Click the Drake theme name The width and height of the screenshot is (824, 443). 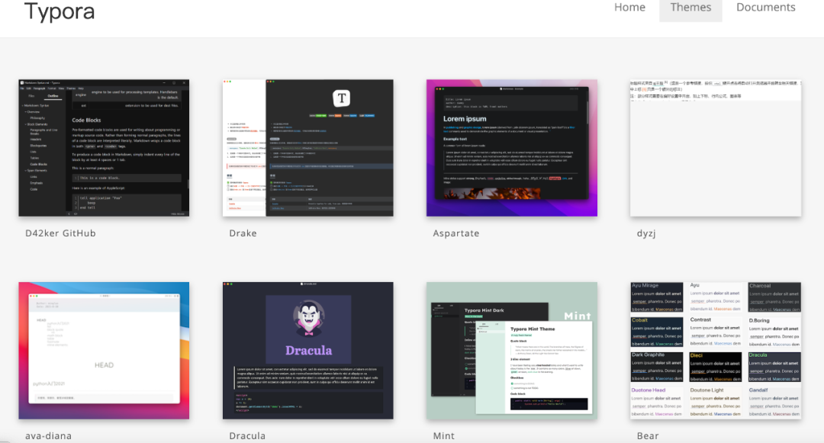[x=243, y=233]
